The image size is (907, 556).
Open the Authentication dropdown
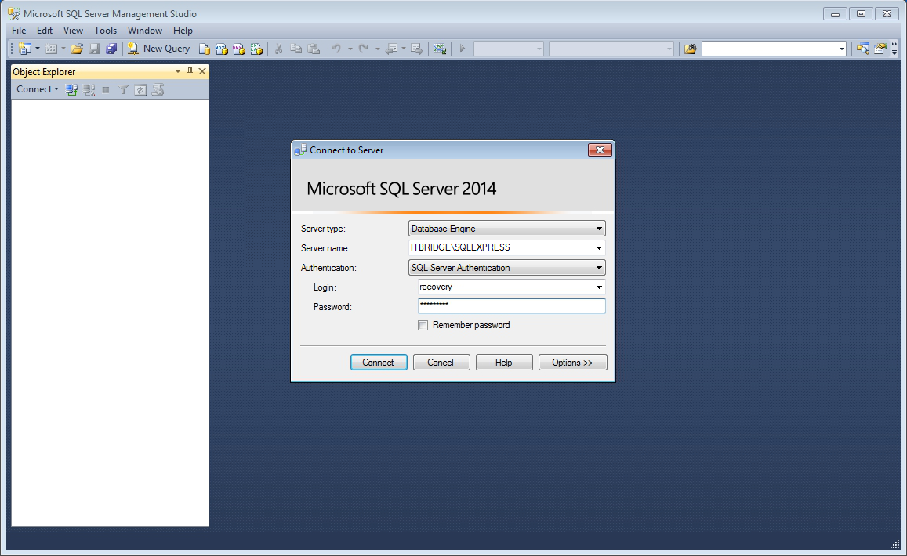pyautogui.click(x=599, y=268)
